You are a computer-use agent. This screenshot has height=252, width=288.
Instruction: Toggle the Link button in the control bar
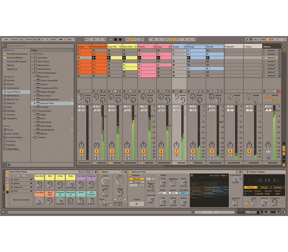(x=6, y=40)
